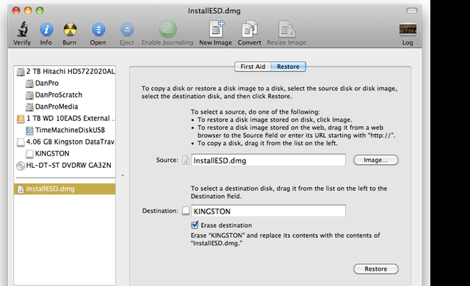The image size is (470, 286).
Task: Minimize the Disk Utility window
Action: pos(28,11)
